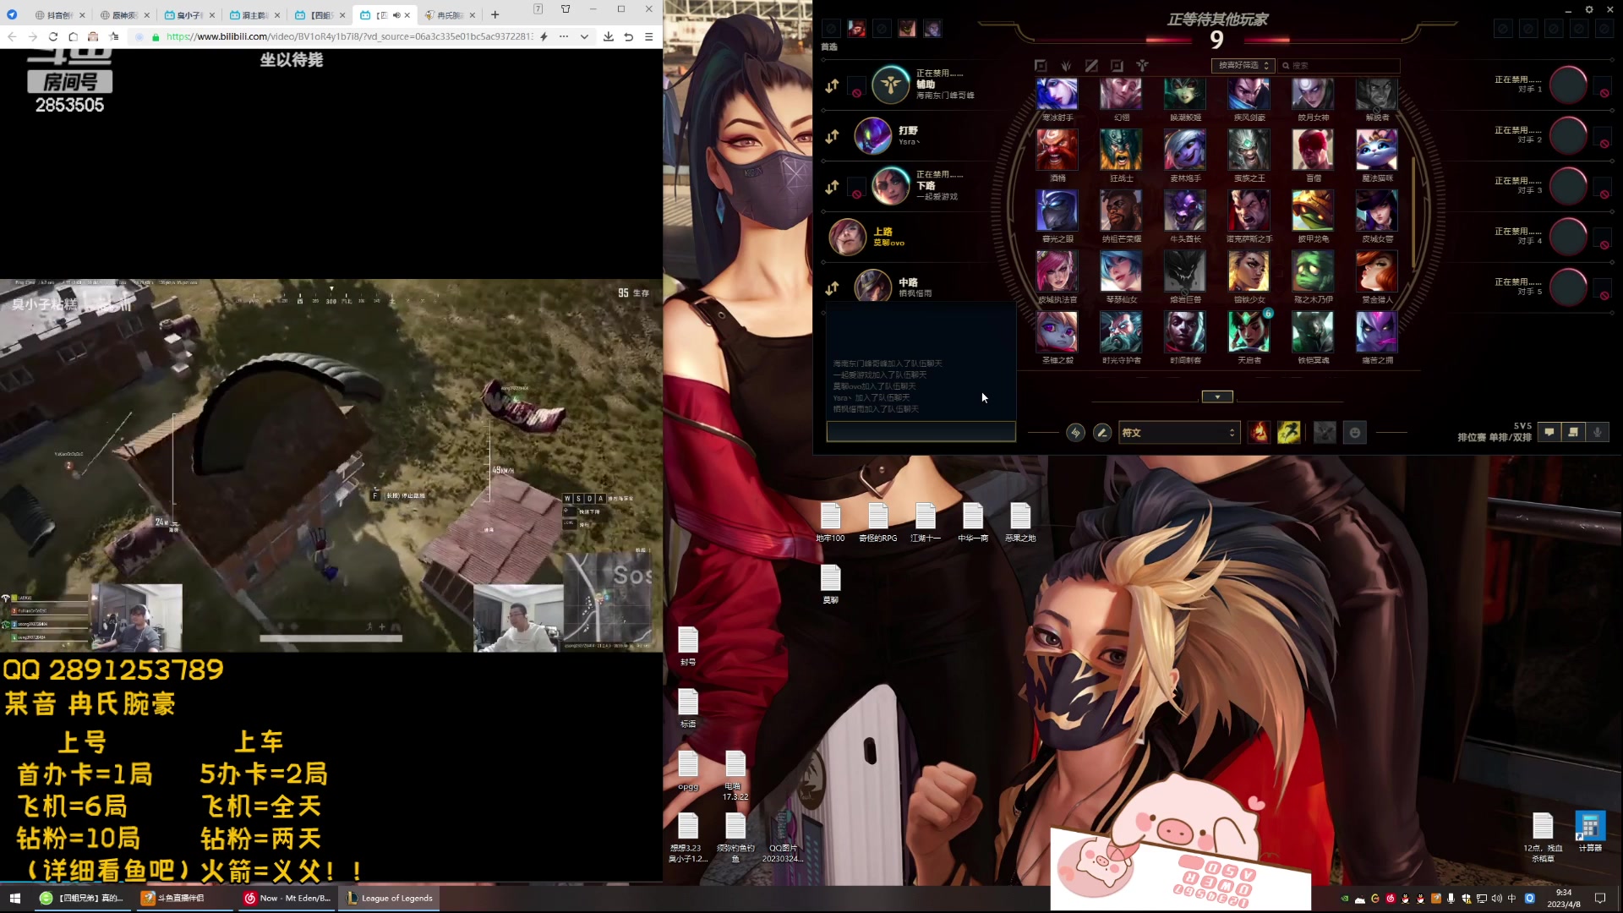Open League client settings gear

(1588, 10)
